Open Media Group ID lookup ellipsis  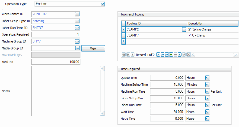[77, 48]
